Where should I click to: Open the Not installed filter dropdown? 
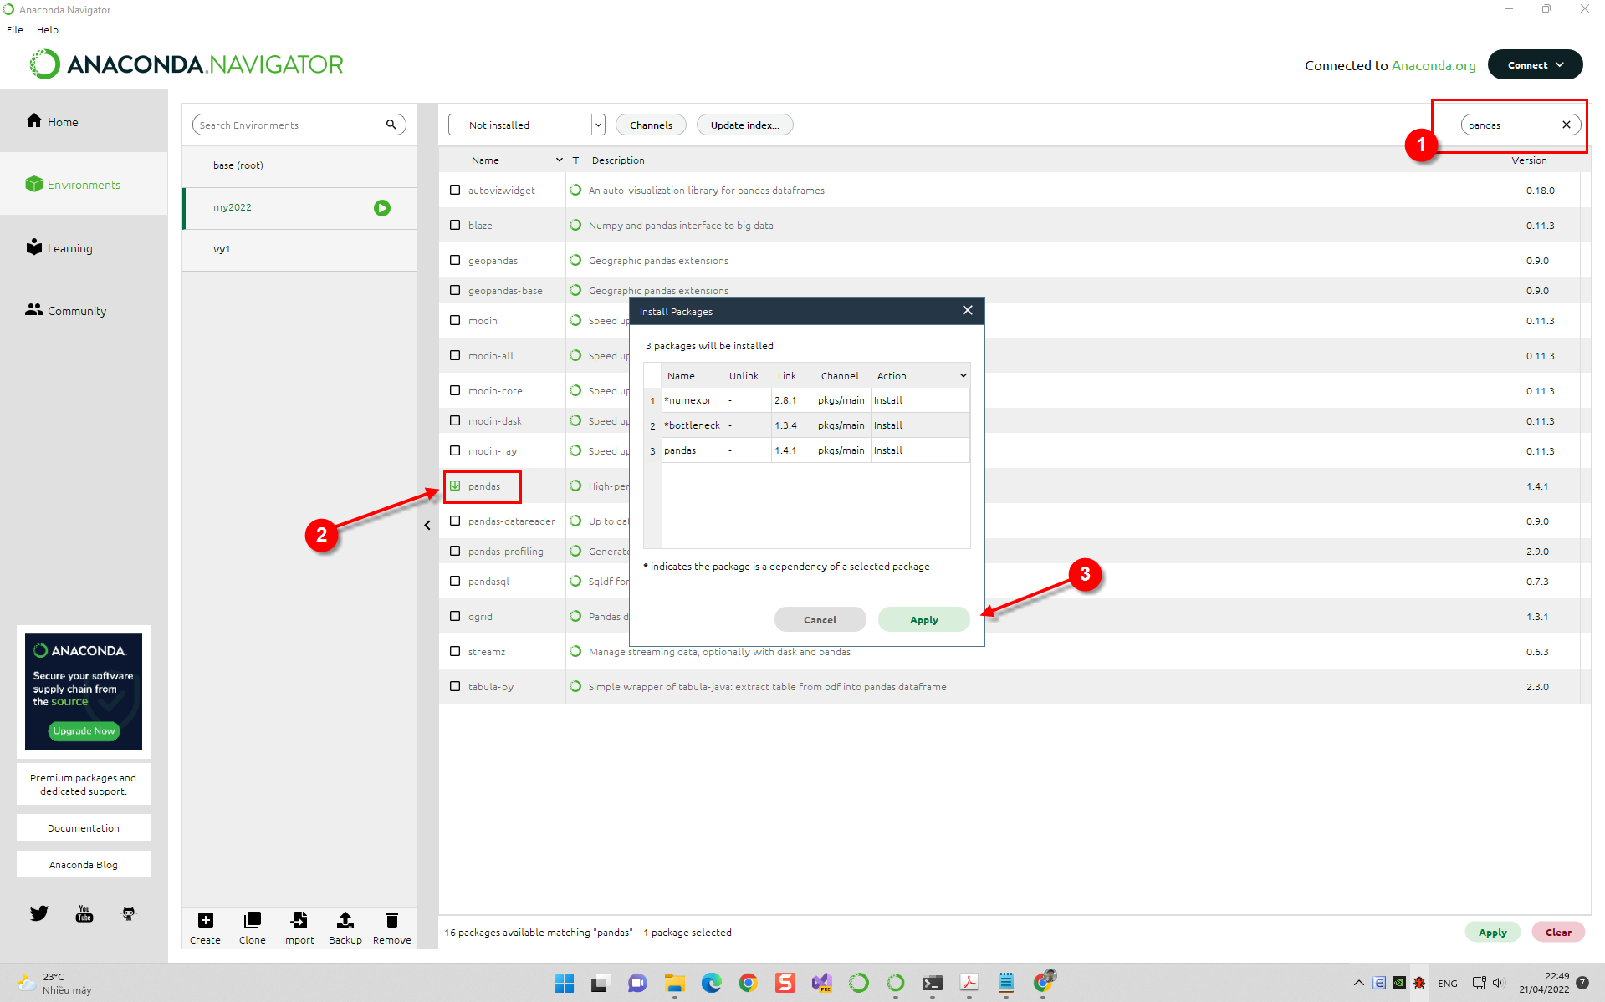(x=526, y=125)
